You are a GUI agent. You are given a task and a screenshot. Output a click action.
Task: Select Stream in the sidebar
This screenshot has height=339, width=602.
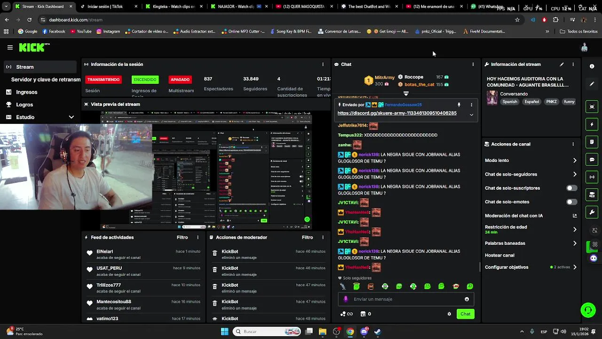(40, 67)
